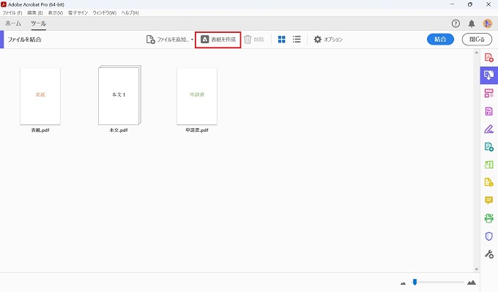The width and height of the screenshot is (498, 292).
Task: Open the pink Organize Pages sidebar tool
Action: tap(488, 93)
